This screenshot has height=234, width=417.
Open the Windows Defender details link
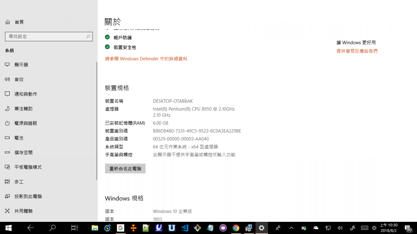pyautogui.click(x=146, y=58)
